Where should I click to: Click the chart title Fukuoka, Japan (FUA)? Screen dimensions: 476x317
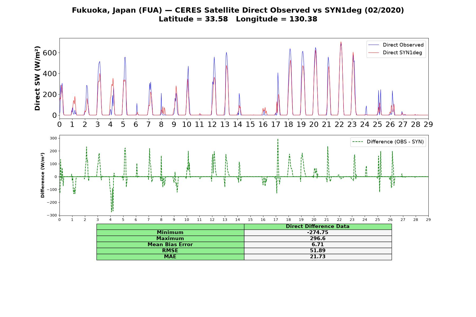[x=117, y=10]
